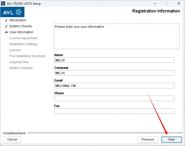This screenshot has width=185, height=146.
Task: Click into the Company text field
Action: 114,73
